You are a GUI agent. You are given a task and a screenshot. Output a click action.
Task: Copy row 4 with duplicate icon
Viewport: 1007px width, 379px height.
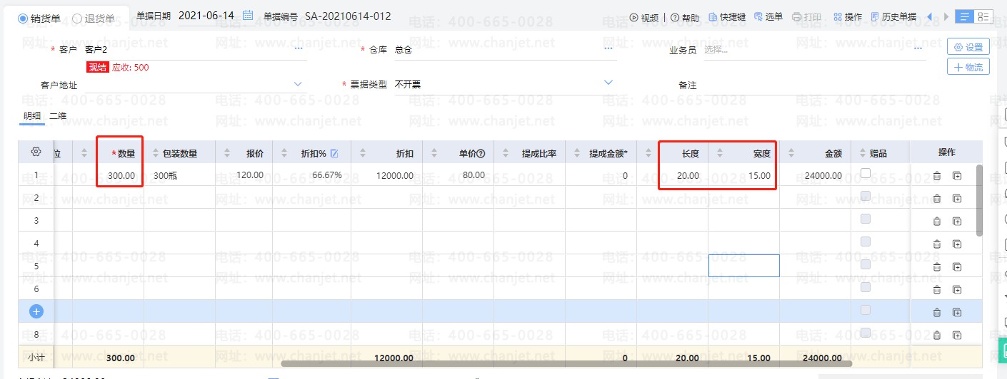957,244
